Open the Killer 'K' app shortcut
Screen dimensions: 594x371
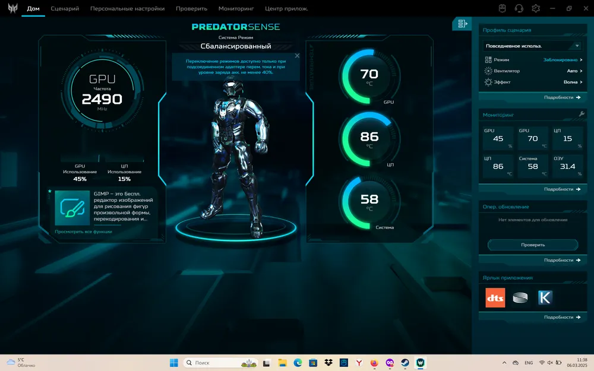(x=545, y=297)
